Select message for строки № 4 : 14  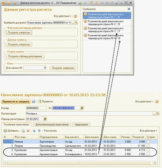(107, 37)
